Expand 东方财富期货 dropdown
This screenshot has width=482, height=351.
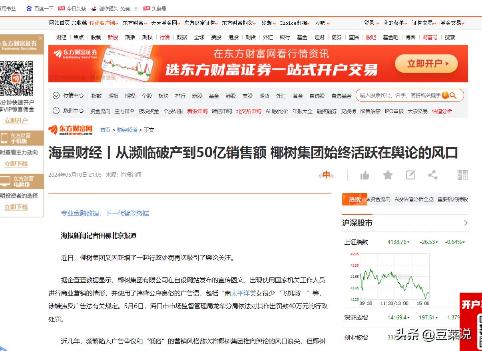click(x=239, y=23)
